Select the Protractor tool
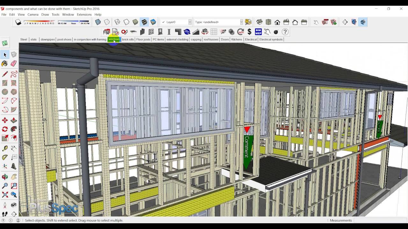The height and width of the screenshot is (229, 408). click(5, 157)
